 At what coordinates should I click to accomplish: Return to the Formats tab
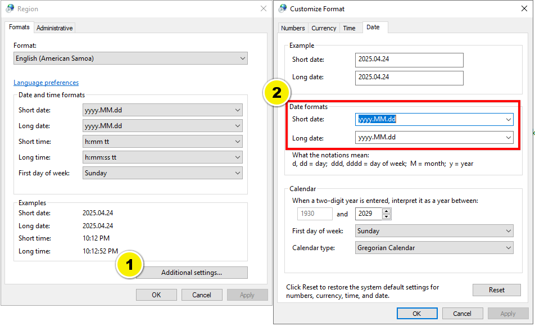click(x=19, y=27)
